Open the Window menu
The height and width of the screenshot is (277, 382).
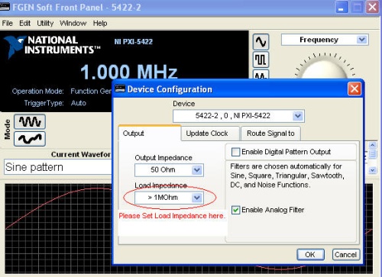click(x=73, y=24)
